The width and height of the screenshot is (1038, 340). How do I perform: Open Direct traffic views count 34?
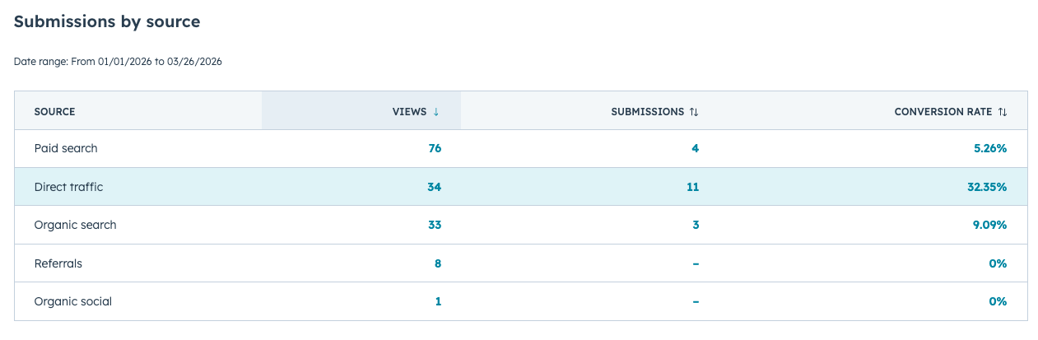[x=434, y=187]
